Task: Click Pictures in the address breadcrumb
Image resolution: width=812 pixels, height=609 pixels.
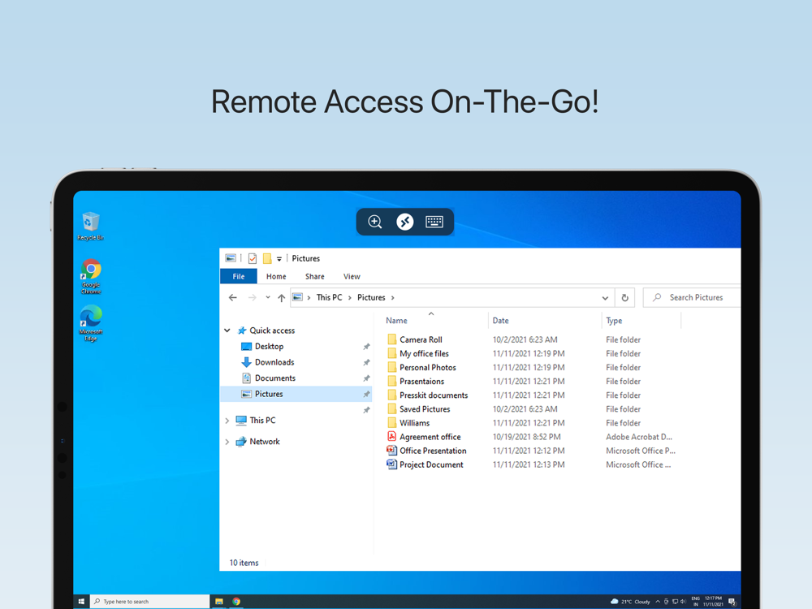Action: pyautogui.click(x=371, y=298)
